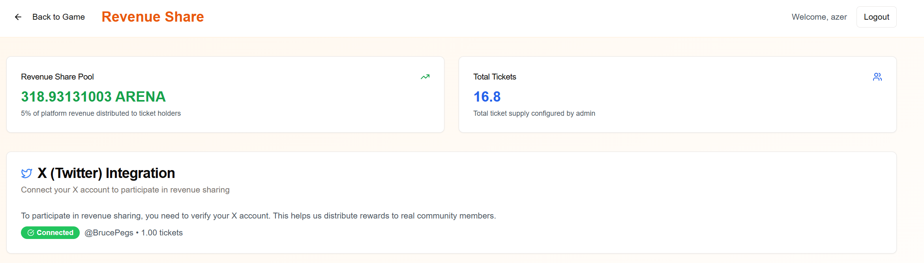Click the Total Tickets card label
Viewport: 924px width, 263px height.
(x=495, y=77)
